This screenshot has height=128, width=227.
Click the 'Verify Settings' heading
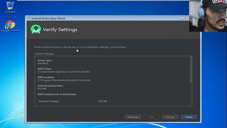60,30
